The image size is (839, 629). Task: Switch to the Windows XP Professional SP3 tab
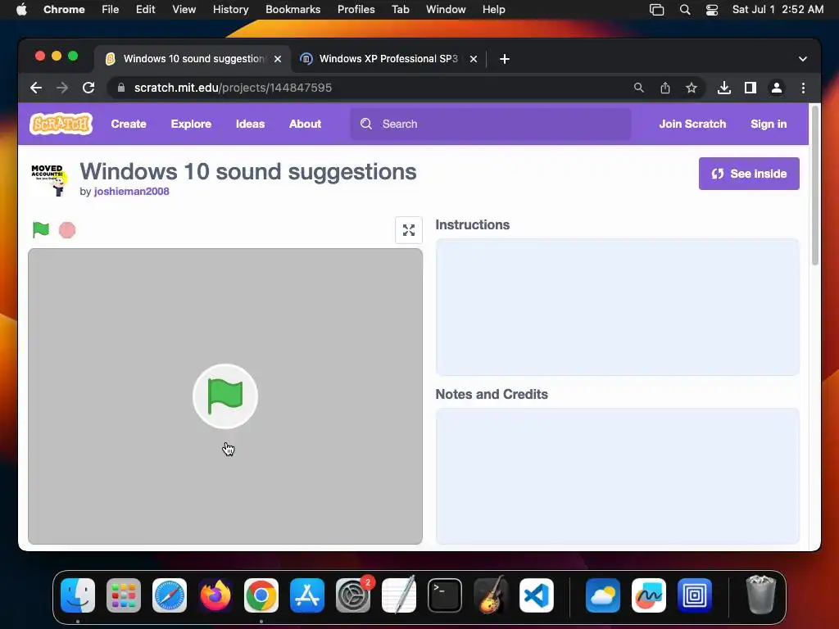click(x=388, y=59)
